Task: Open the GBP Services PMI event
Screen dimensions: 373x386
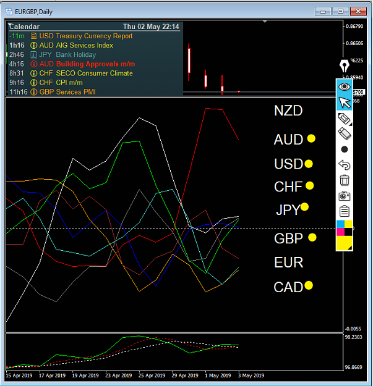Action: [x=67, y=92]
